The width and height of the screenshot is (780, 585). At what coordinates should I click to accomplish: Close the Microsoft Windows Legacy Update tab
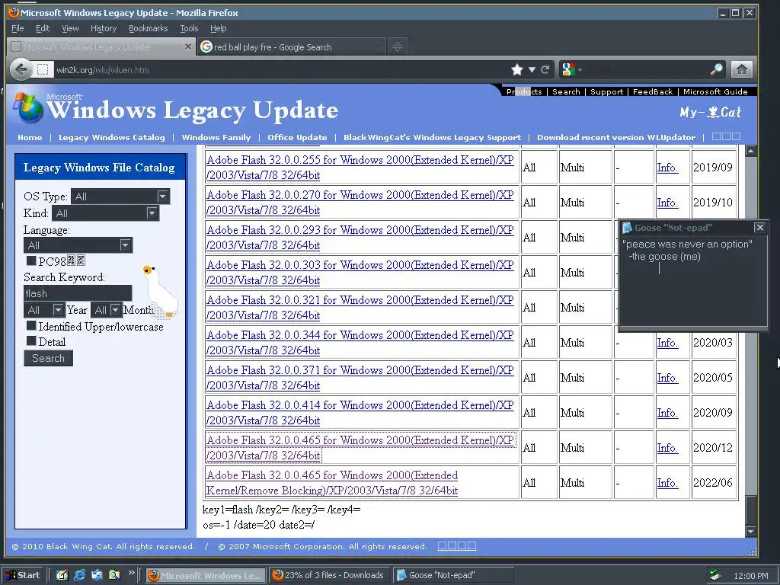coord(187,46)
